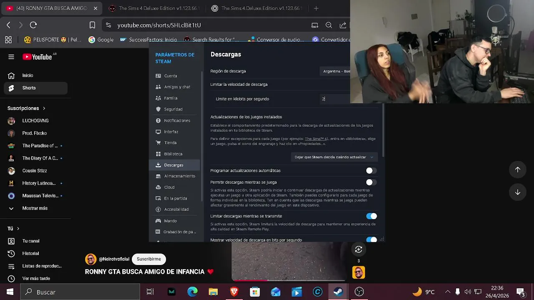Open Google bookmark

click(x=101, y=40)
